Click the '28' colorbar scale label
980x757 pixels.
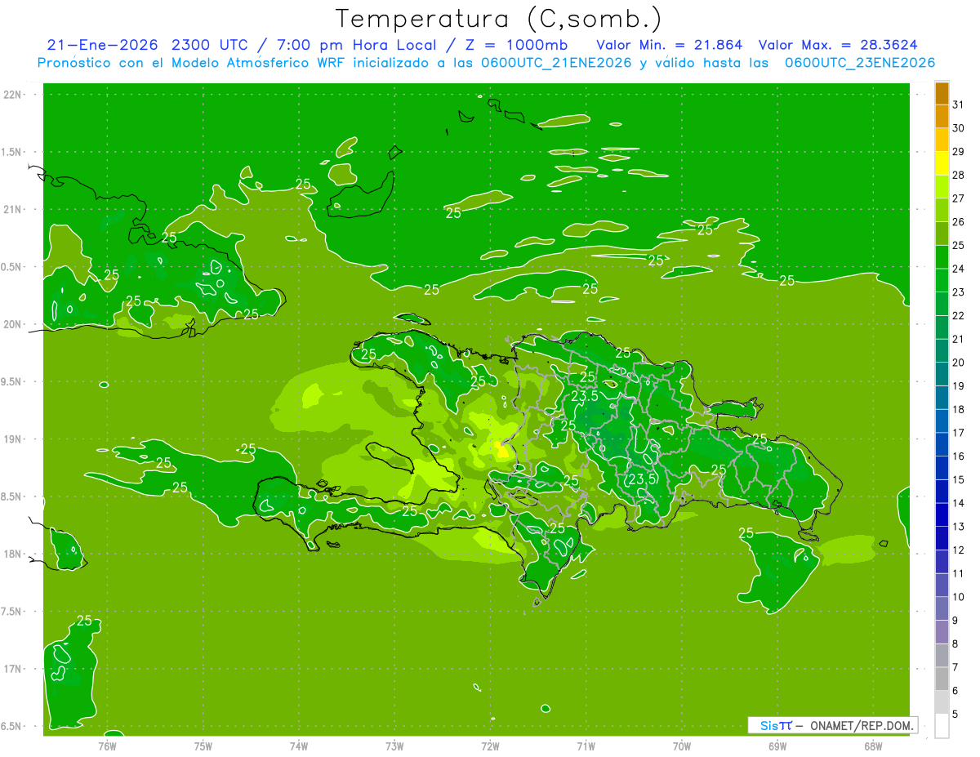(958, 175)
